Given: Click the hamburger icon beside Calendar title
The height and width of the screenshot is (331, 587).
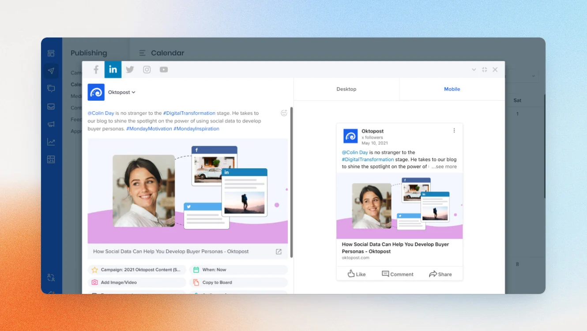Looking at the screenshot, I should pyautogui.click(x=142, y=53).
